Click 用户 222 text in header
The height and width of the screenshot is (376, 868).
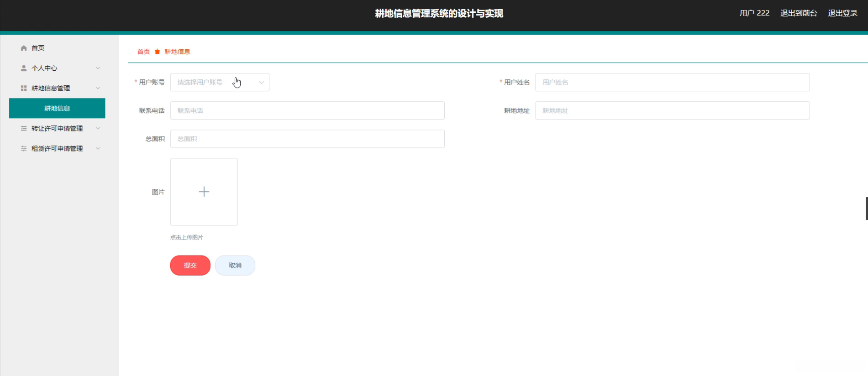[x=754, y=13]
